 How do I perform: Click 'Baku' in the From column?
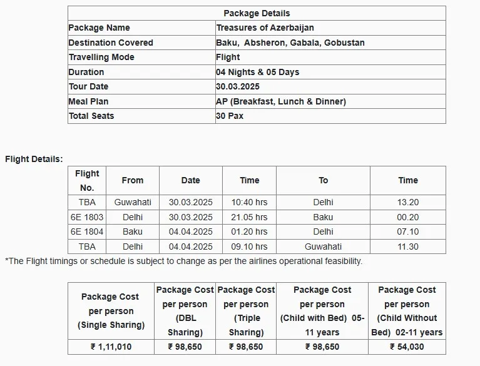(133, 231)
